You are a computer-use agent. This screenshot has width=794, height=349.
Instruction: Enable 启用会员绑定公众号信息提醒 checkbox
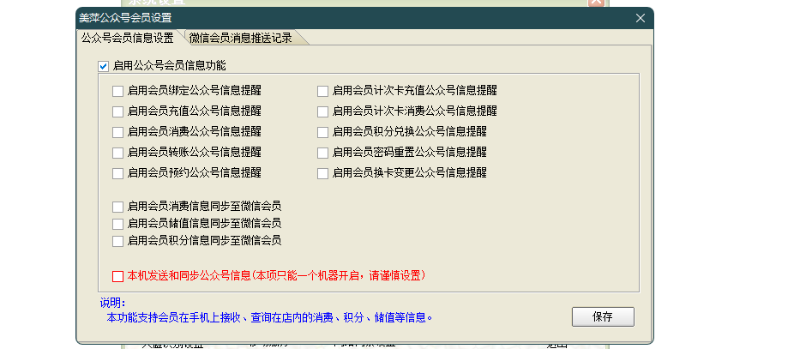pyautogui.click(x=117, y=90)
